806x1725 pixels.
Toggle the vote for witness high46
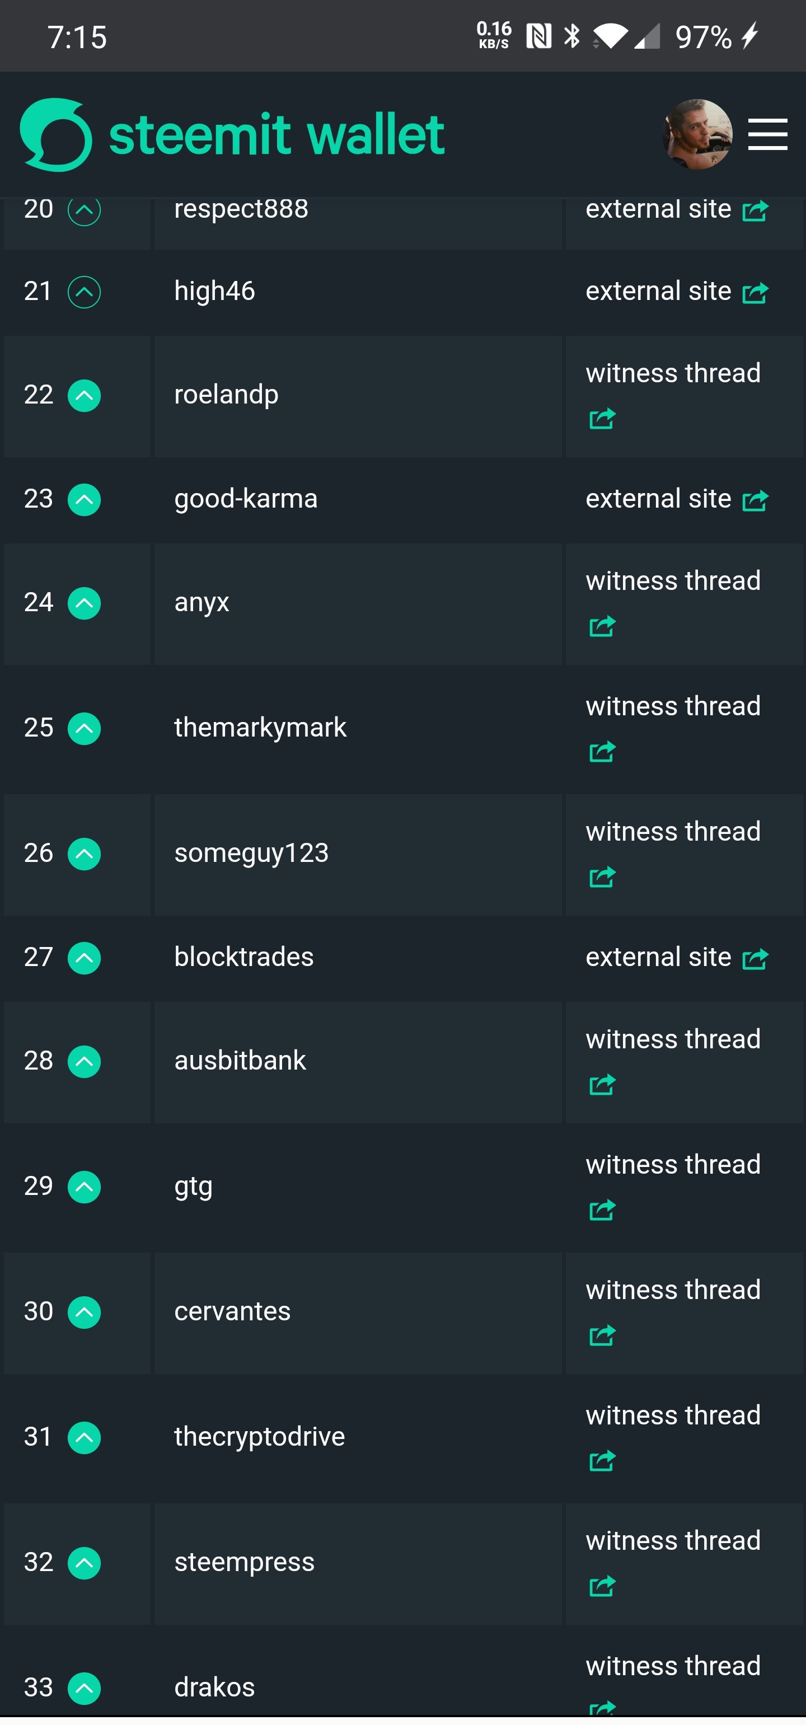85,292
